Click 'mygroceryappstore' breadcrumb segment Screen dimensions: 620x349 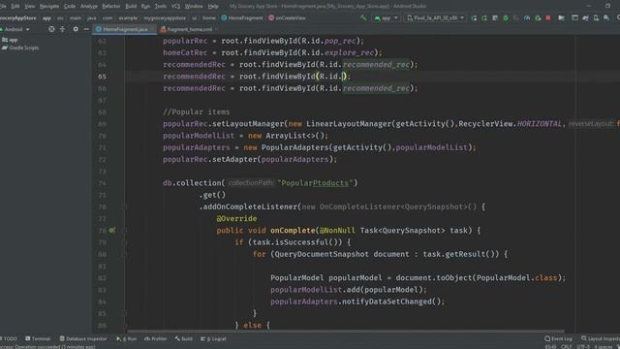tap(165, 17)
